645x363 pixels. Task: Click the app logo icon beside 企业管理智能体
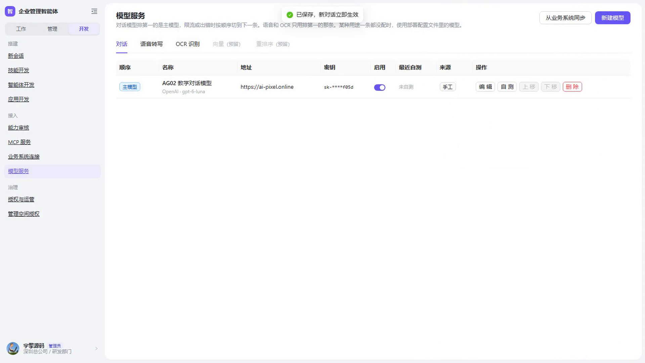coord(10,11)
